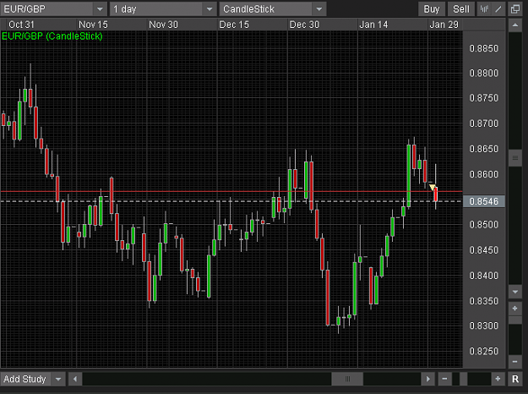Click the 0.8500 price axis label

pos(483,225)
